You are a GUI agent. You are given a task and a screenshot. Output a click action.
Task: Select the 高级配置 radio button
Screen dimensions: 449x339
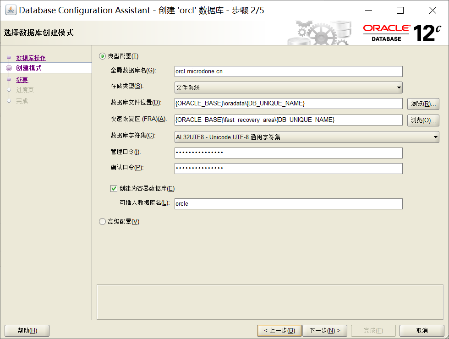tap(102, 221)
